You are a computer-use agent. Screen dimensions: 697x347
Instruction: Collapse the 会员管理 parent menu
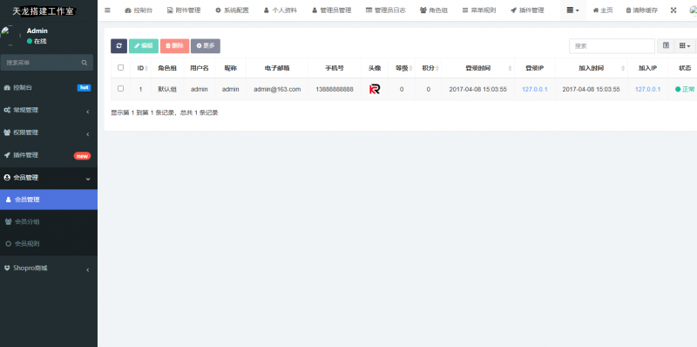pos(49,178)
